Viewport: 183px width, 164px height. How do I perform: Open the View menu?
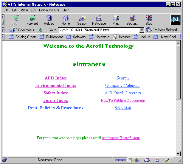(x=24, y=10)
